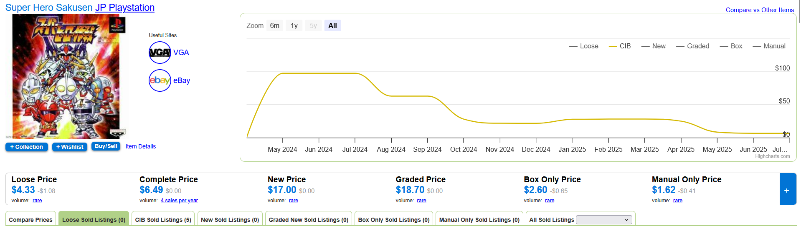Click the 4 sales per year link
This screenshot has height=226, width=801.
coord(179,201)
